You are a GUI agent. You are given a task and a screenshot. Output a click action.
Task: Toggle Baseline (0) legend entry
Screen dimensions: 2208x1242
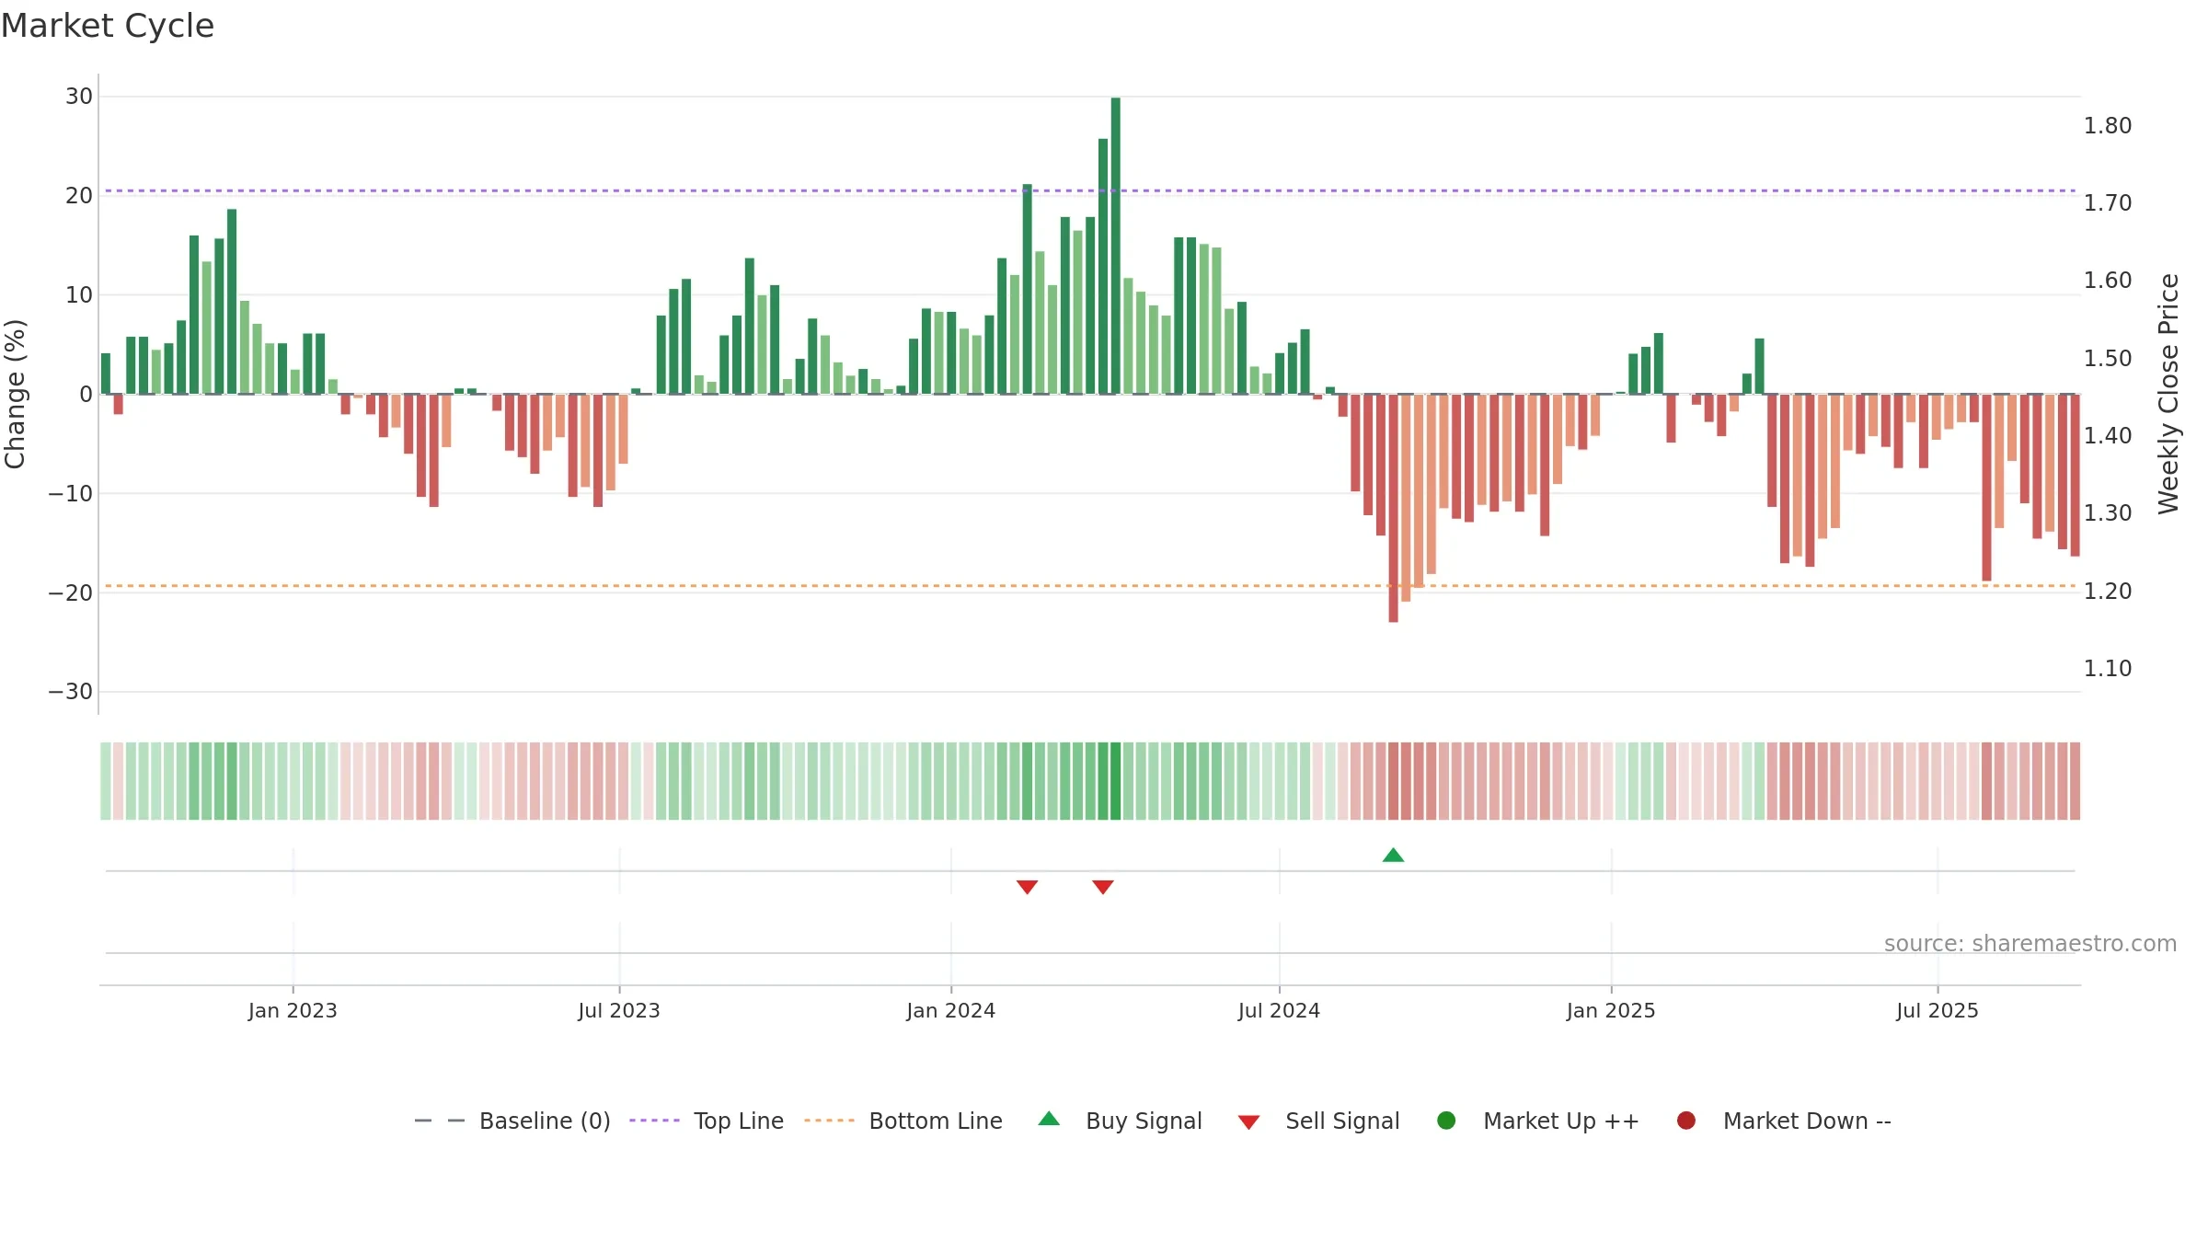pos(512,1121)
